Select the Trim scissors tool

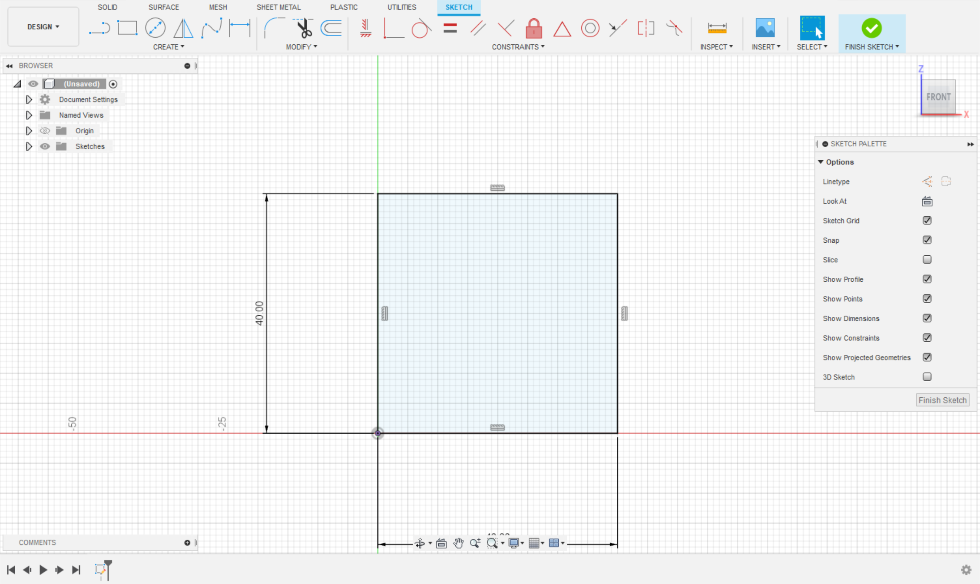tap(304, 28)
